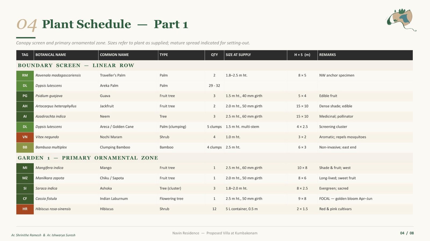Click Long-lived; sweet fruit remark
The image size is (430, 241).
point(337,178)
